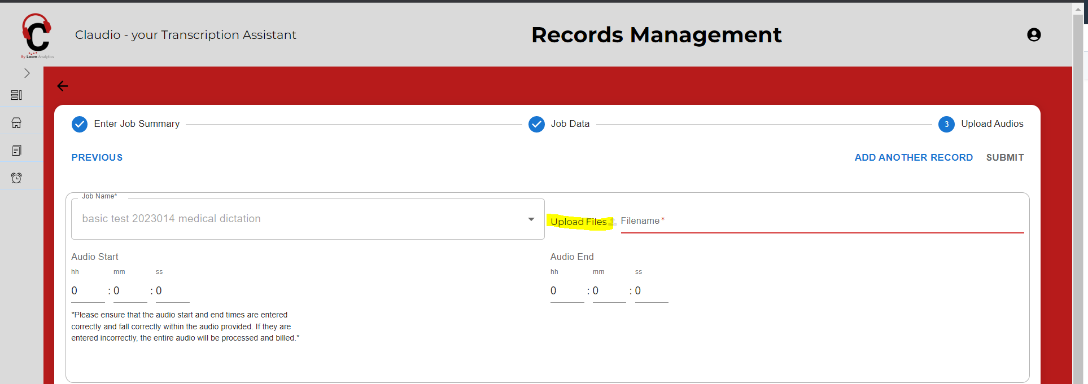Click the back arrow icon
The image size is (1088, 384).
pyautogui.click(x=63, y=86)
